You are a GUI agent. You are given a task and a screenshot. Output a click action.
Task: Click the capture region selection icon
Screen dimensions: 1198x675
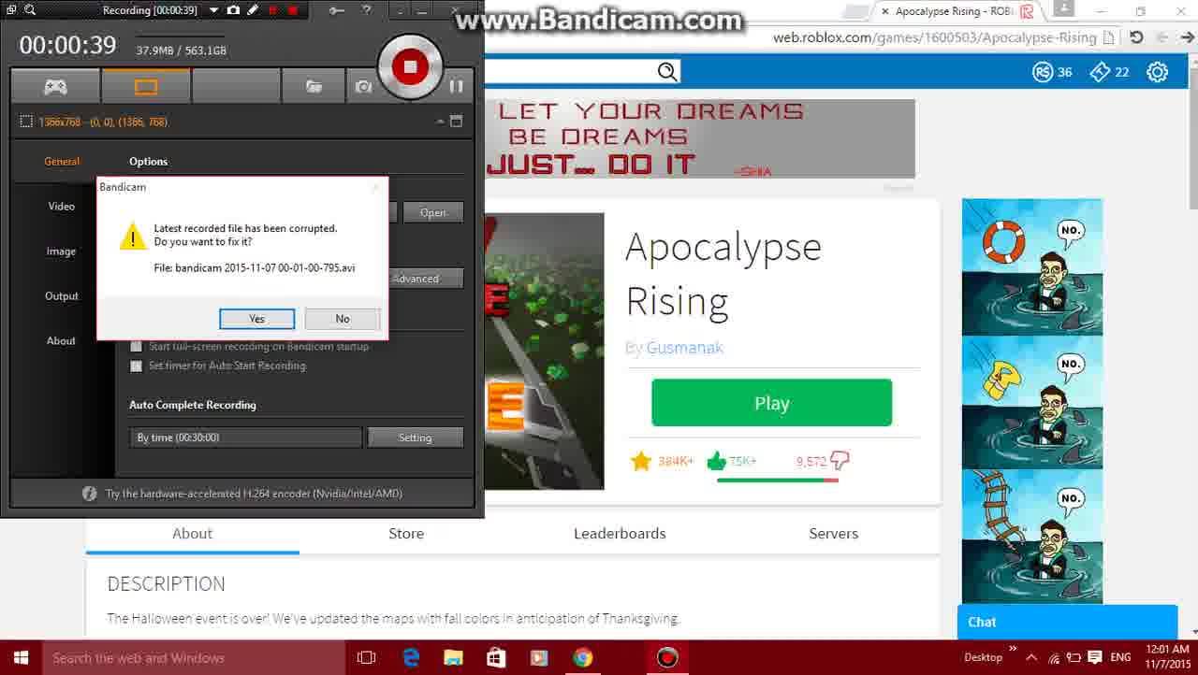(x=26, y=122)
